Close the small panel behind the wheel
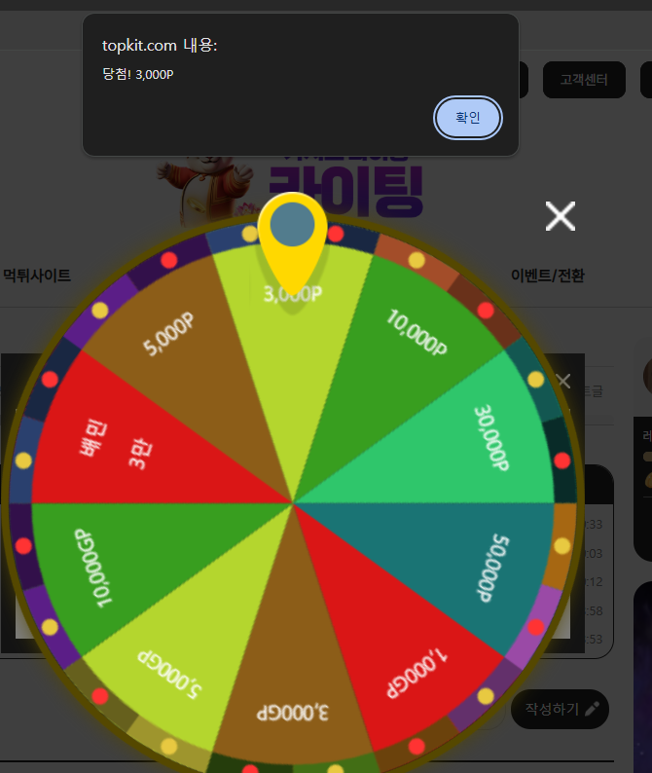The image size is (652, 773). (x=563, y=381)
